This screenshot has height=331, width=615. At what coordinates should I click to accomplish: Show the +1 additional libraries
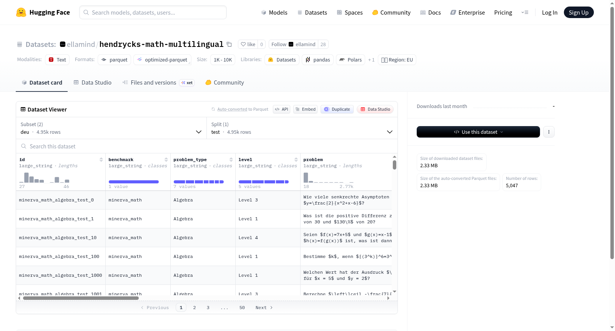coord(371,60)
